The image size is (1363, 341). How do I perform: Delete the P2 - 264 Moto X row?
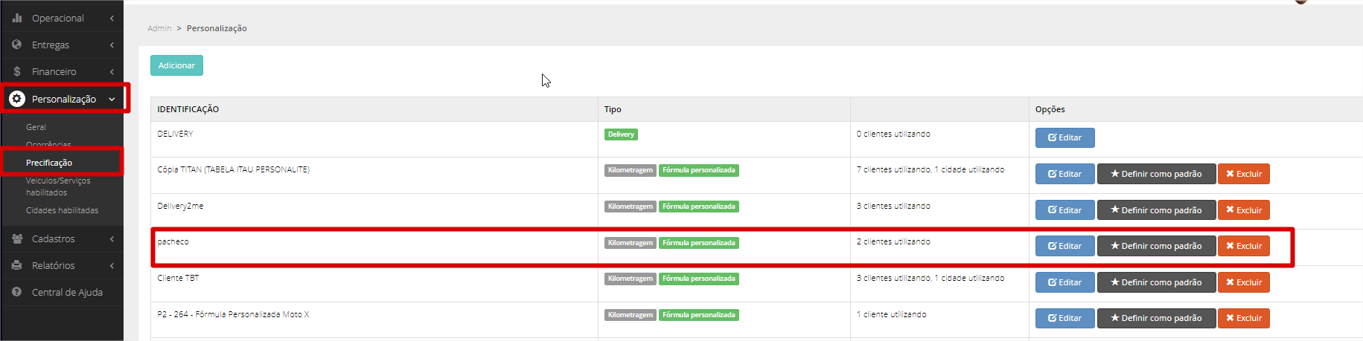[x=1244, y=318]
